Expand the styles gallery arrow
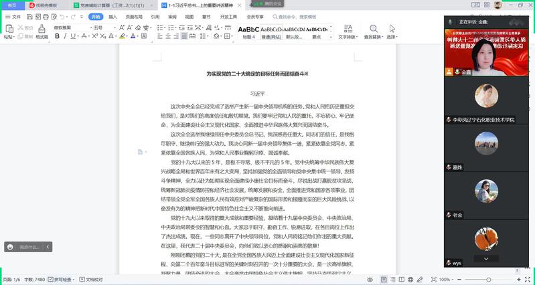Image resolution: width=535 pixels, height=285 pixels. coord(331,37)
